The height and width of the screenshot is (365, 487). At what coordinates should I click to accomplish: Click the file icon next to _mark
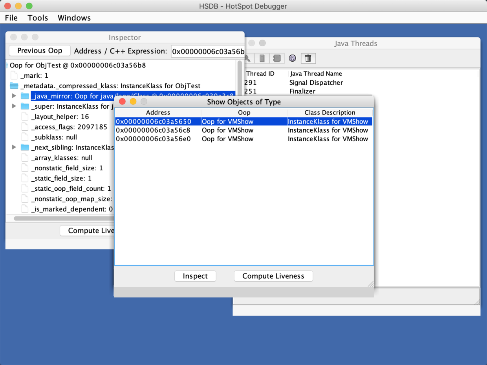14,76
